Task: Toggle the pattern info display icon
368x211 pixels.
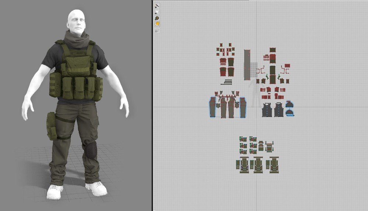Action: tap(157, 18)
